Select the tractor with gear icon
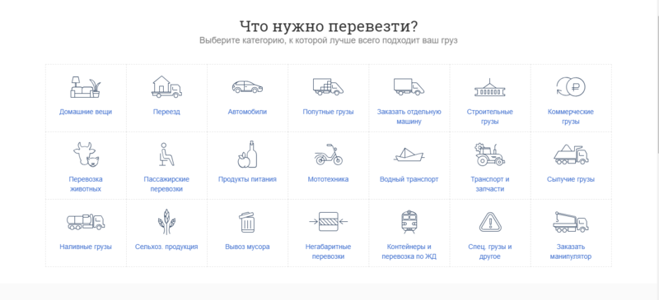 [489, 154]
